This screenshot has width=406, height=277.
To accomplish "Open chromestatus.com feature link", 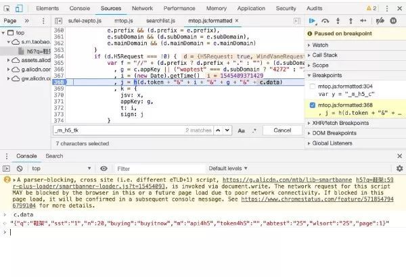I will coord(317,199).
